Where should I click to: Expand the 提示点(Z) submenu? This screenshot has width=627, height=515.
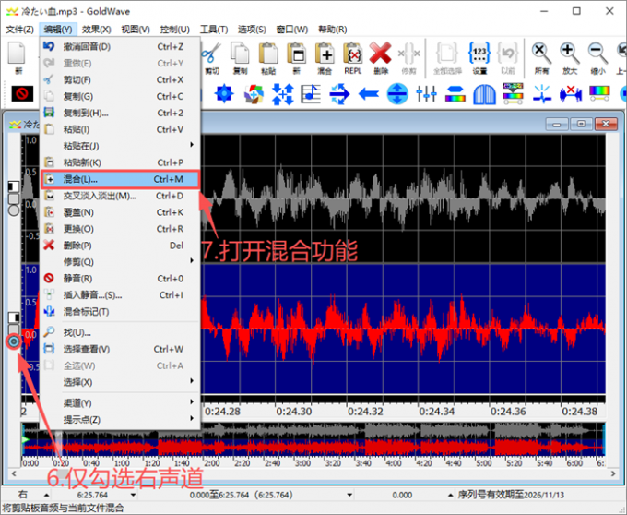[120, 419]
